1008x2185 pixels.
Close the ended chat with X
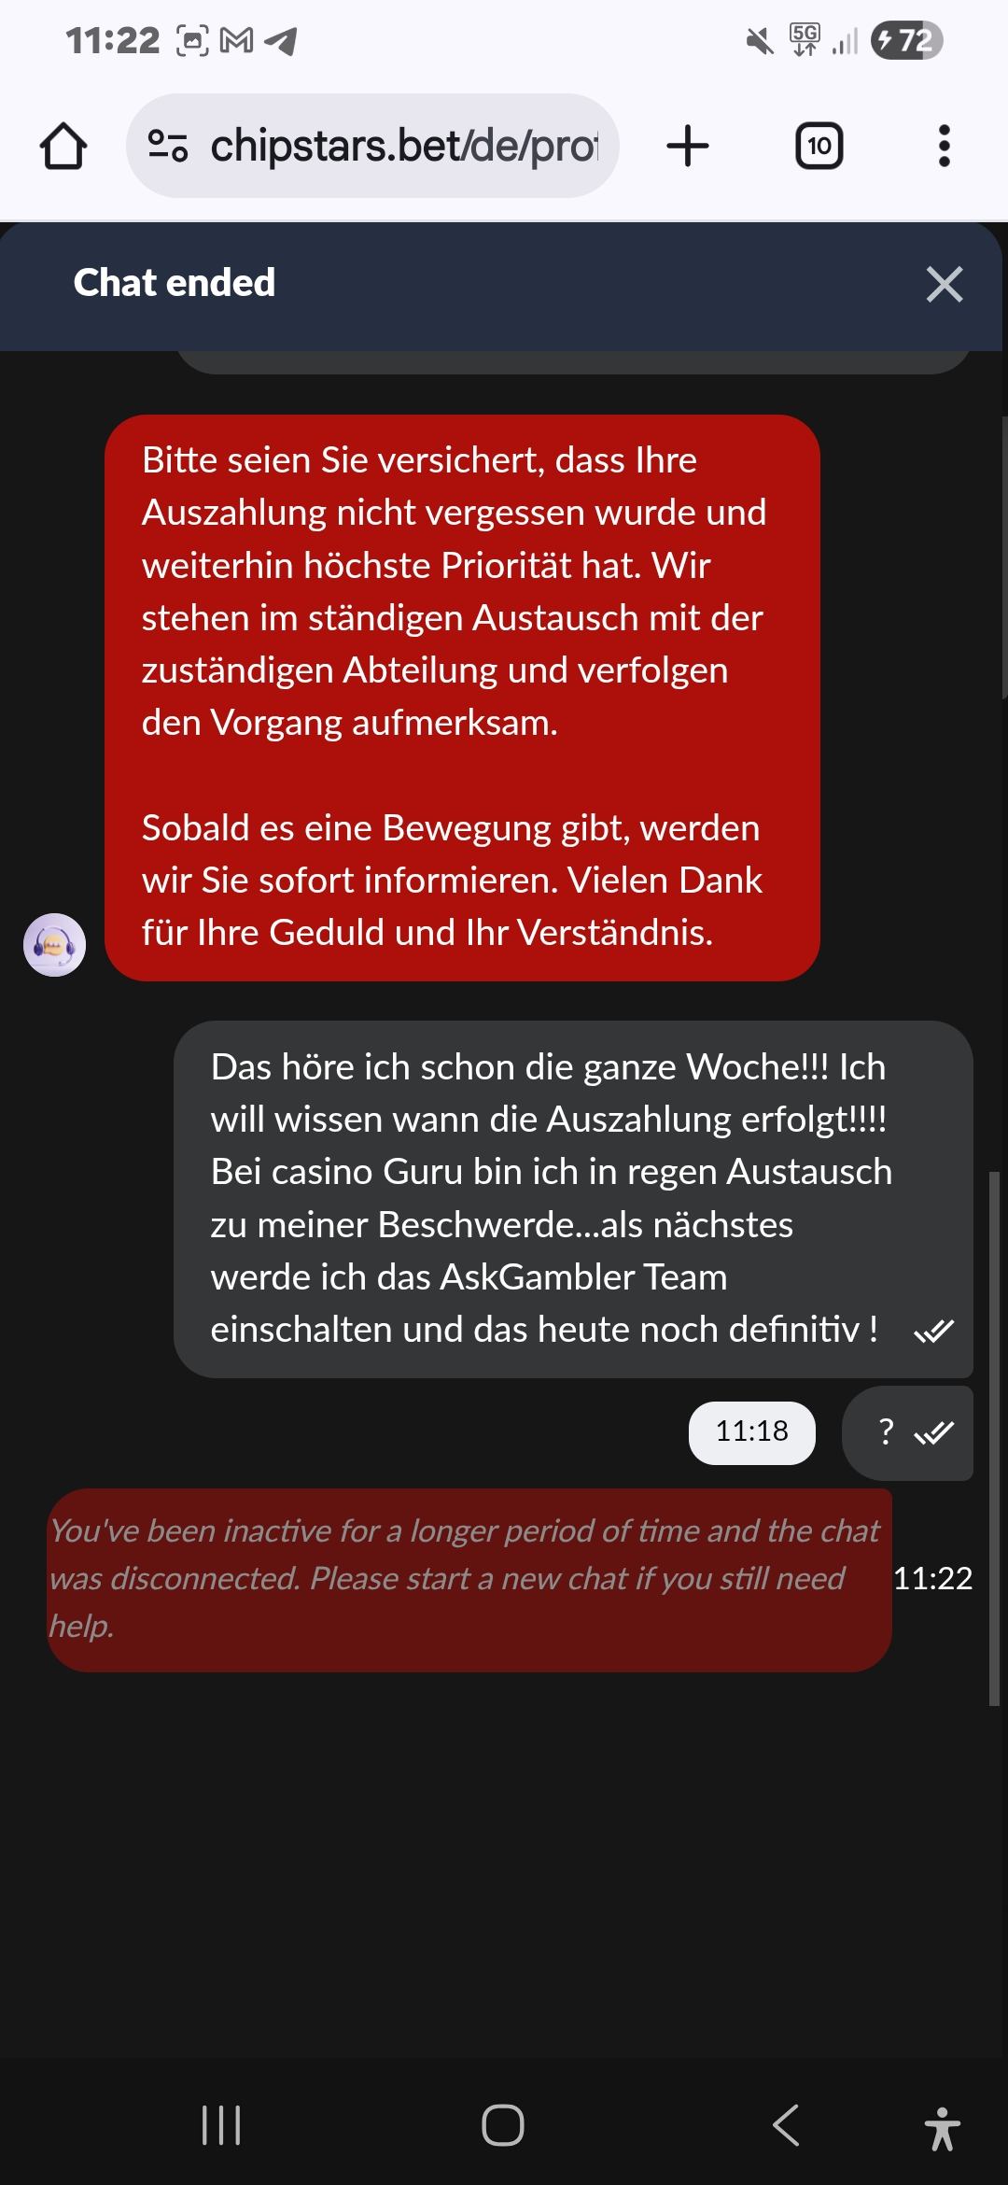point(945,284)
